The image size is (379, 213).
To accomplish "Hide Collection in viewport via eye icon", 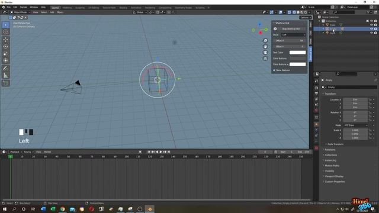I will (371, 21).
